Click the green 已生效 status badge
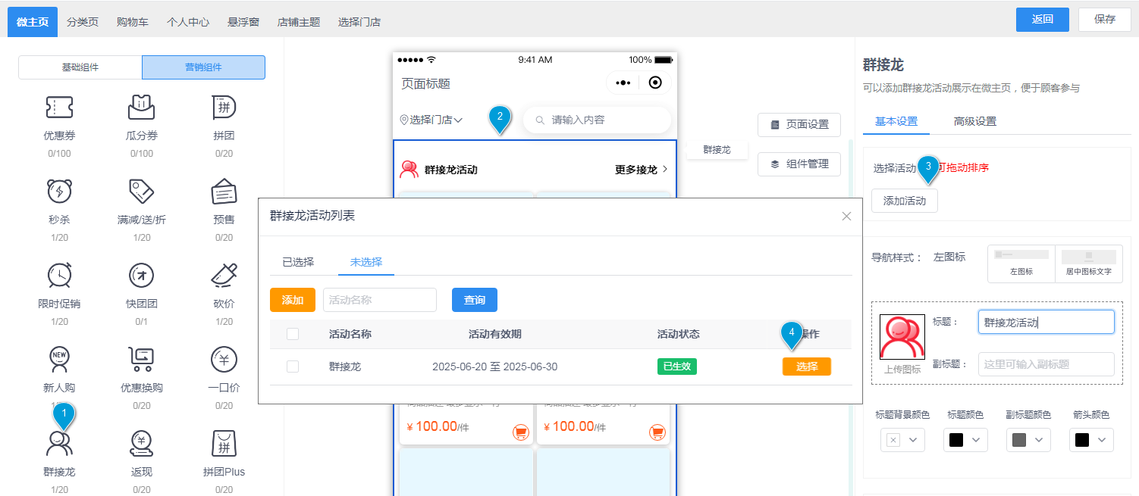The width and height of the screenshot is (1139, 496). (x=677, y=367)
